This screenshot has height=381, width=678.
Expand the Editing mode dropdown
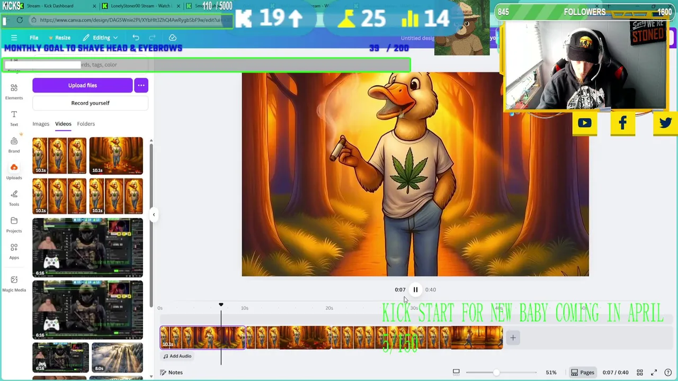pos(100,38)
